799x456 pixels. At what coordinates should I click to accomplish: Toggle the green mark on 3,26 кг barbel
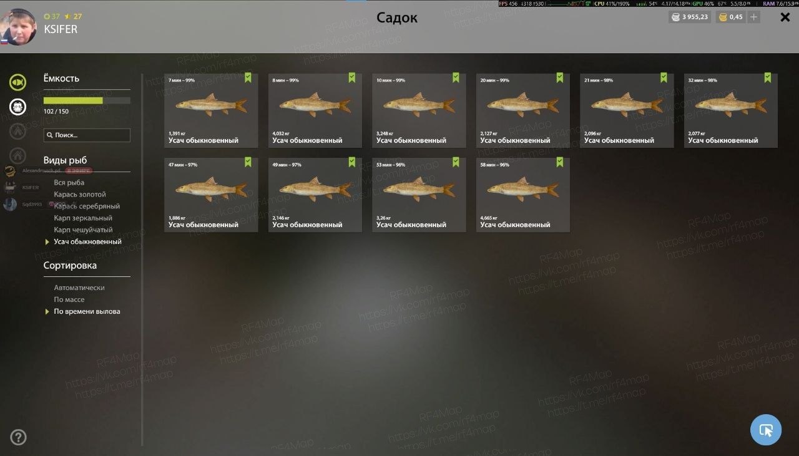pyautogui.click(x=456, y=162)
